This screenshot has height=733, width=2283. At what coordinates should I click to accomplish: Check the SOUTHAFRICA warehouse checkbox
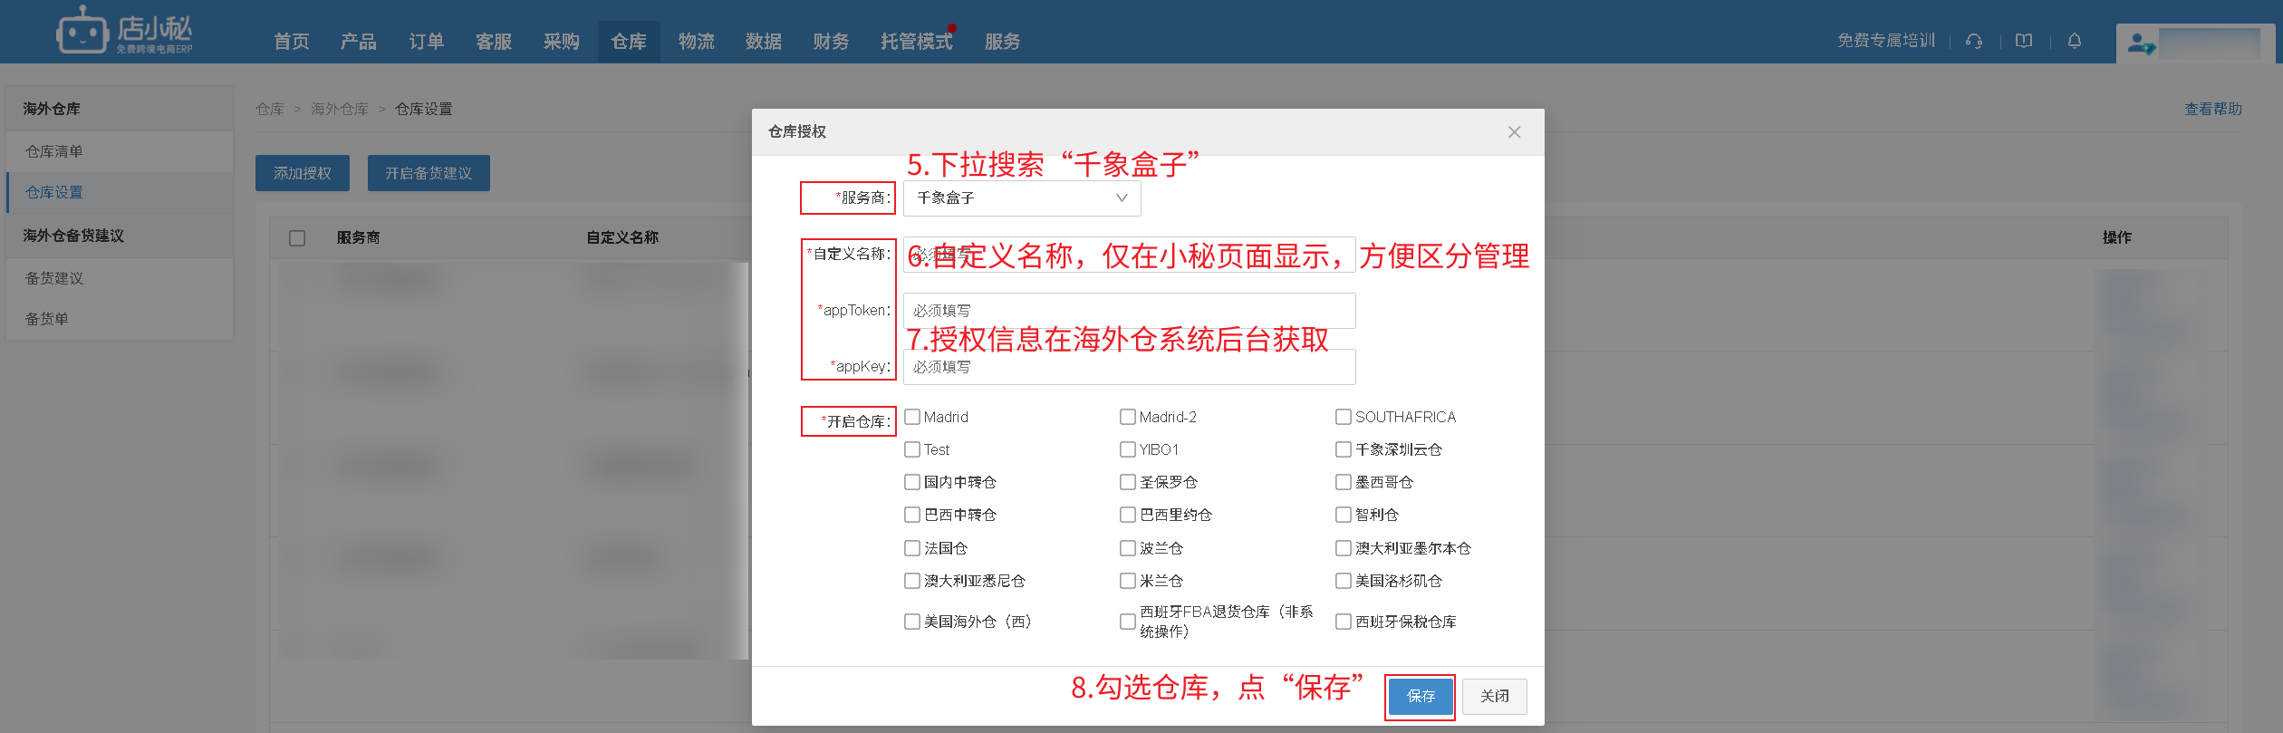[1344, 417]
